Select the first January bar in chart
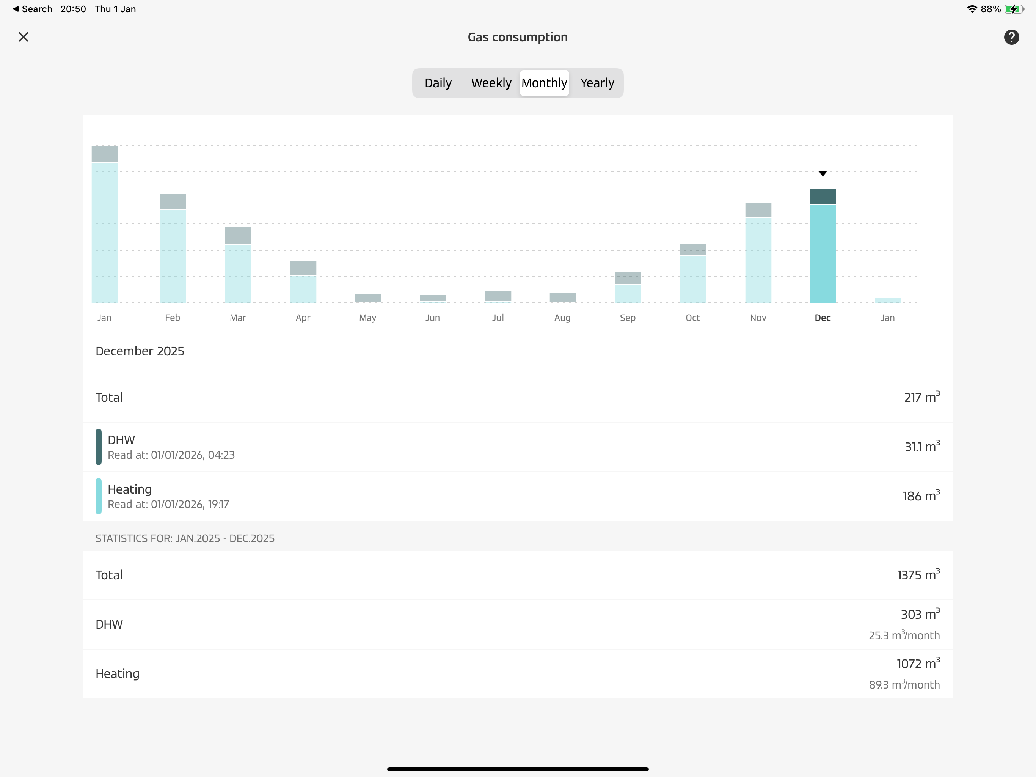 coord(104,225)
